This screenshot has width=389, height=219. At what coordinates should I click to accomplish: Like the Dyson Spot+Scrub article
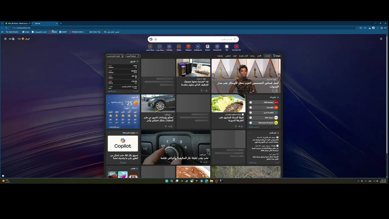206,91
